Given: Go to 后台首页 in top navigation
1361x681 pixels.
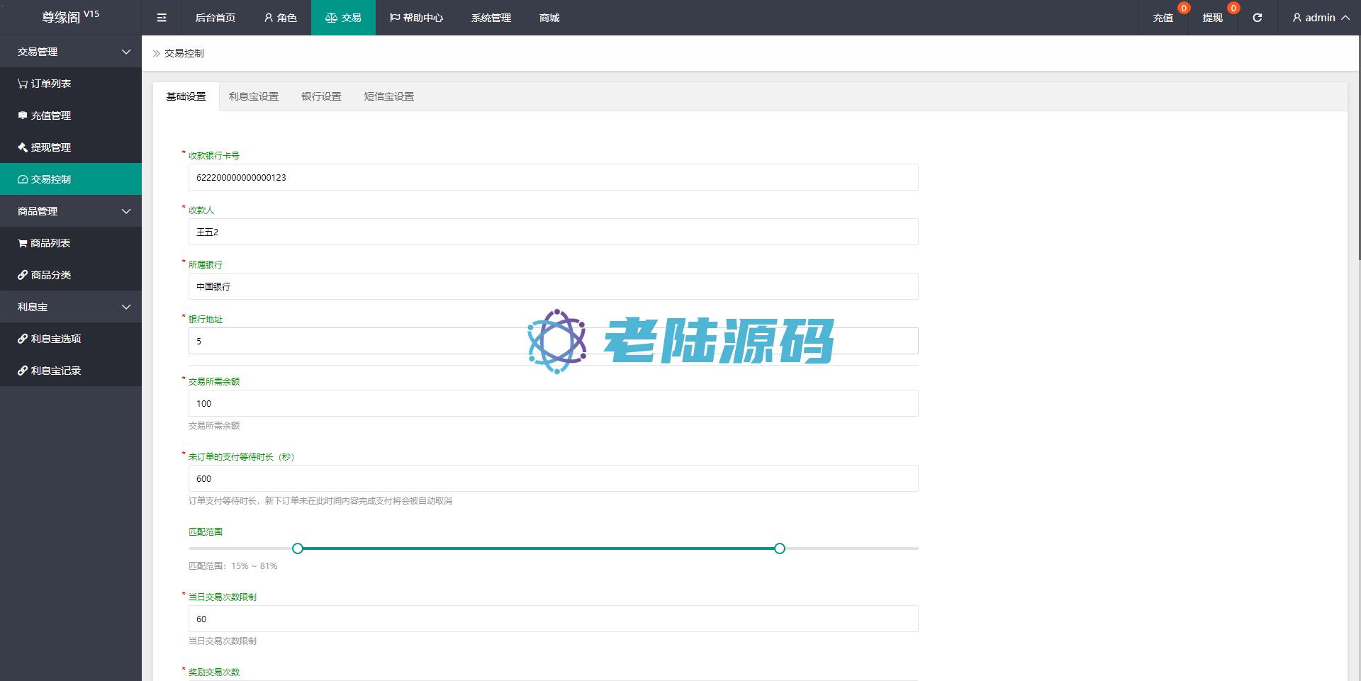Looking at the screenshot, I should click(x=215, y=18).
